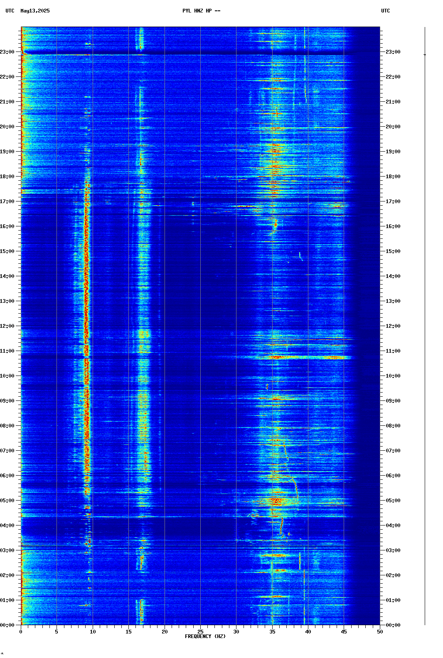Click the 'PYL HNZ HP --' station title
The width and height of the screenshot is (443, 658).
point(202,11)
